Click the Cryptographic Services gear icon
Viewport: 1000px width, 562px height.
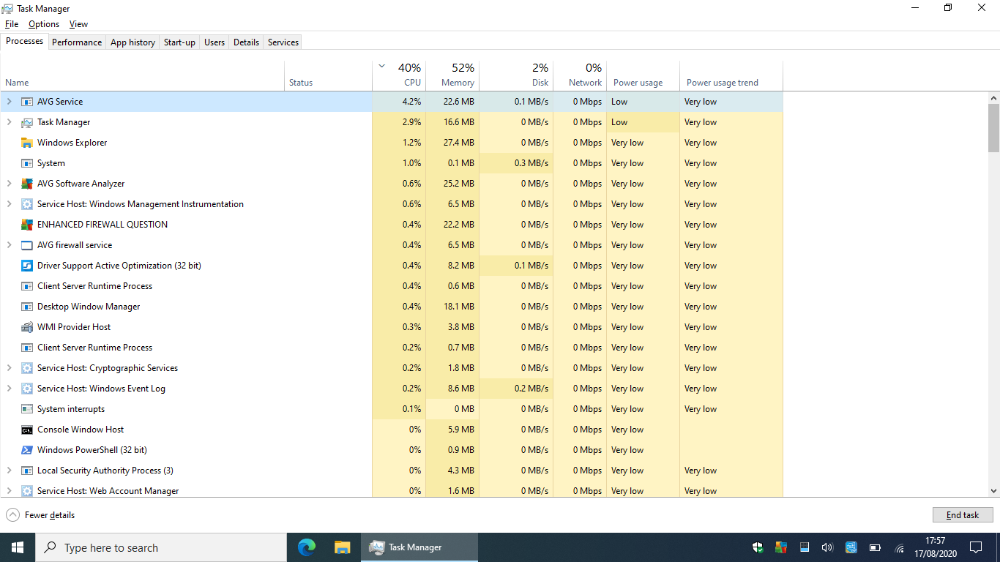[x=27, y=368]
